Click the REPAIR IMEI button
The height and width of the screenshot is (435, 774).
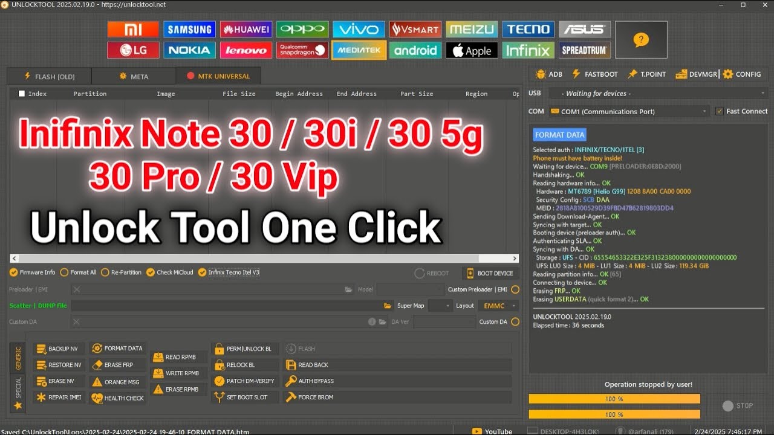59,398
